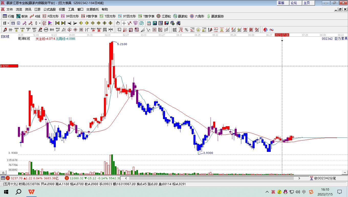
Task: Click the 5.2100 high price label
Action: [122, 44]
